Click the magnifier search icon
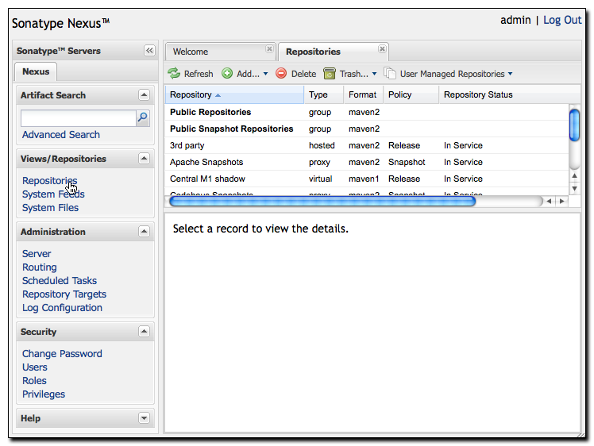 [143, 117]
